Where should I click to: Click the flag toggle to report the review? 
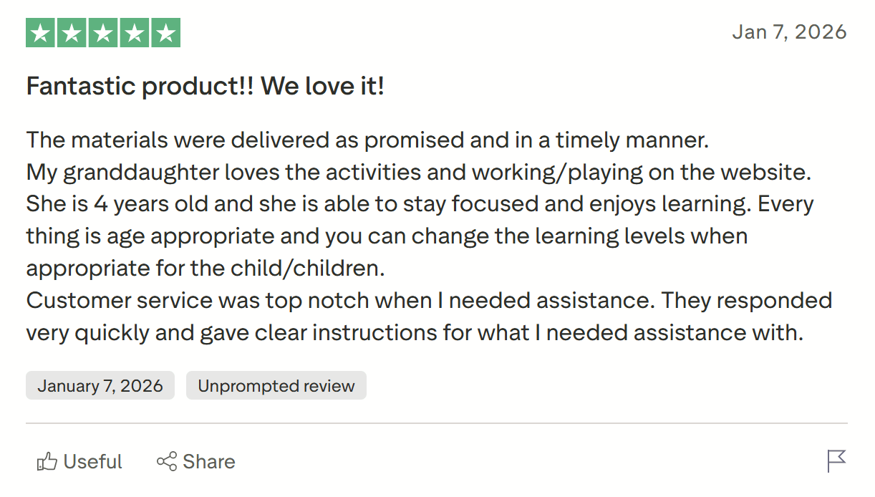838,461
